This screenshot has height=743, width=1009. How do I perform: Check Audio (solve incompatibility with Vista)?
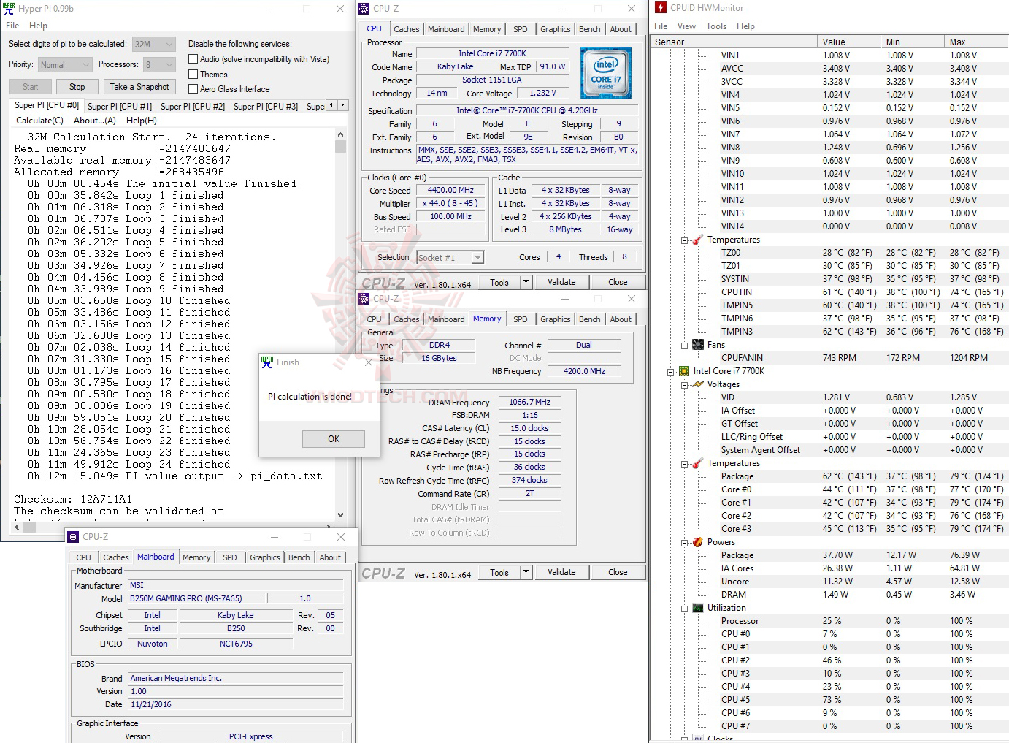[193, 58]
